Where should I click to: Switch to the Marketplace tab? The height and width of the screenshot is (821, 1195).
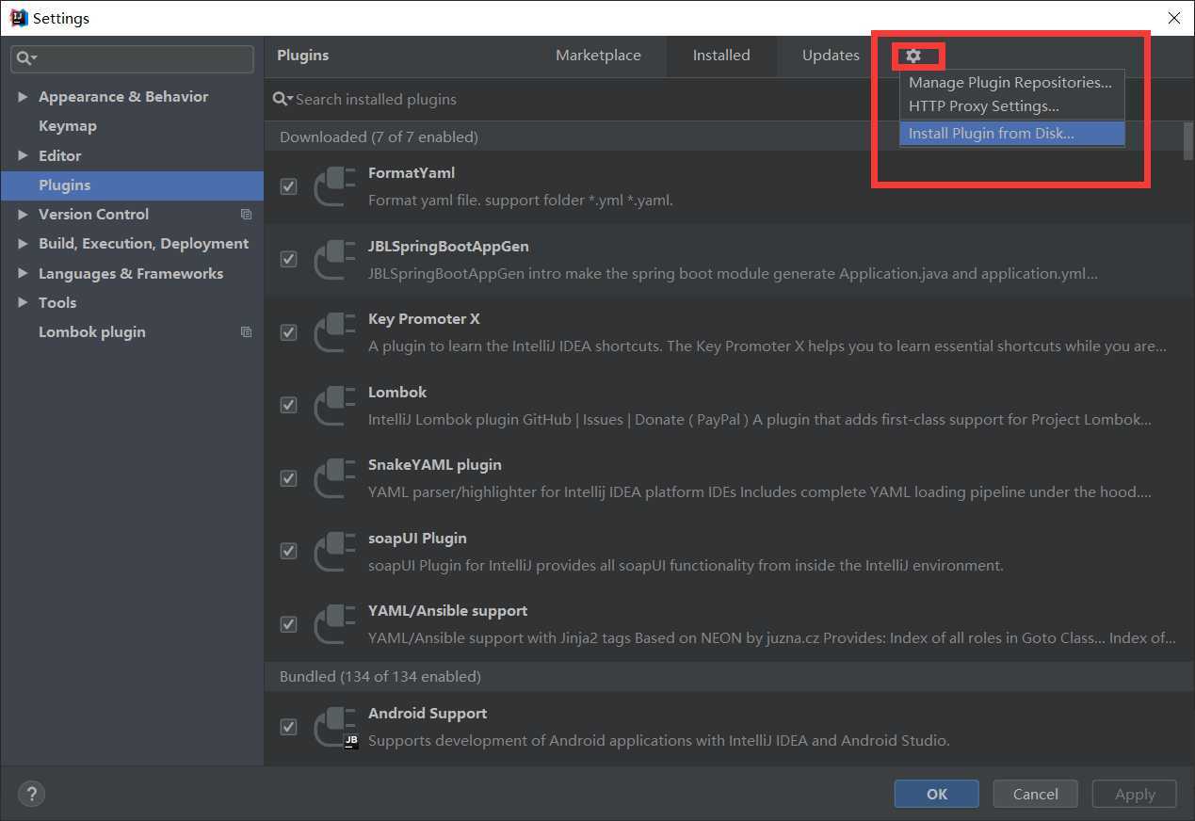pos(598,56)
